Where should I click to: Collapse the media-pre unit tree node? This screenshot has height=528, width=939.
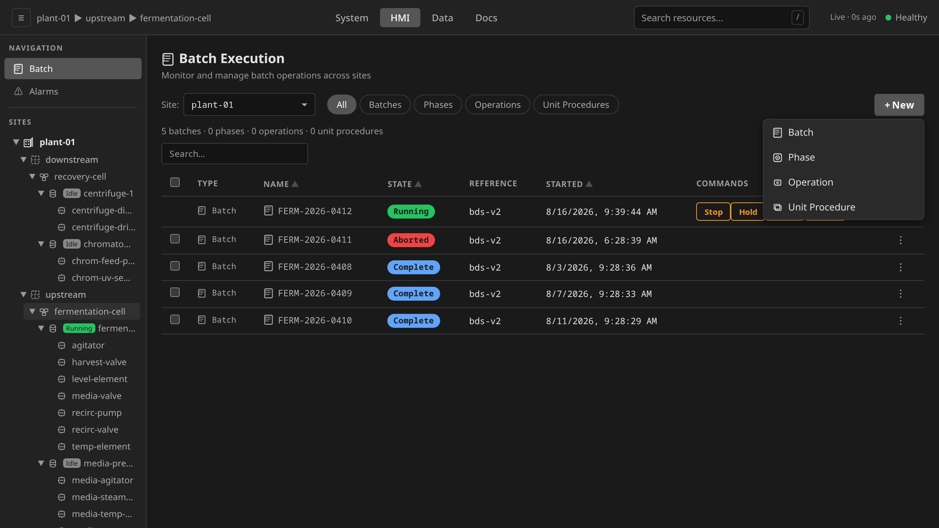[41, 463]
